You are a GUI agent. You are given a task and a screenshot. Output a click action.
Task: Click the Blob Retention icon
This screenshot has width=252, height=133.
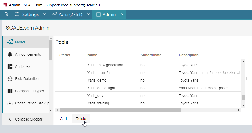[x=10, y=79]
